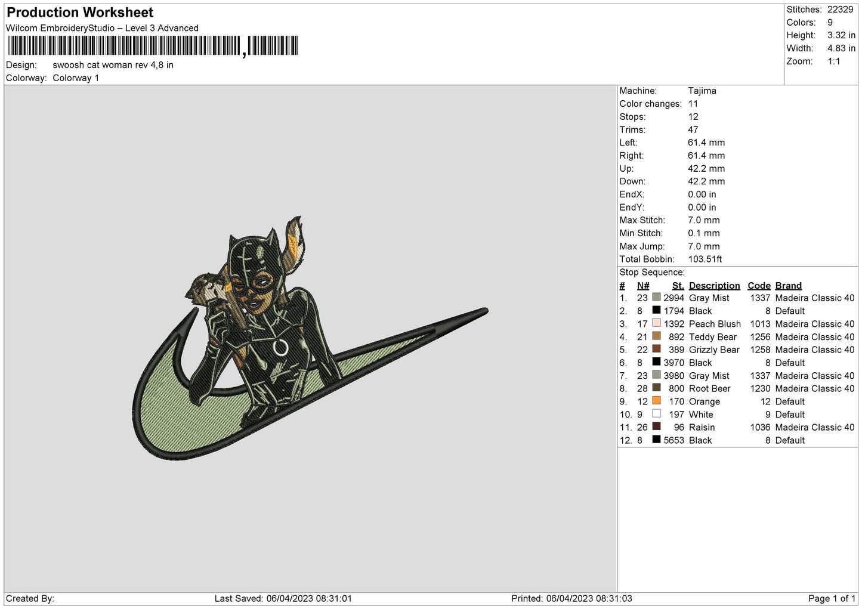
Task: Select the Root Beer color swatch
Action: (656, 388)
